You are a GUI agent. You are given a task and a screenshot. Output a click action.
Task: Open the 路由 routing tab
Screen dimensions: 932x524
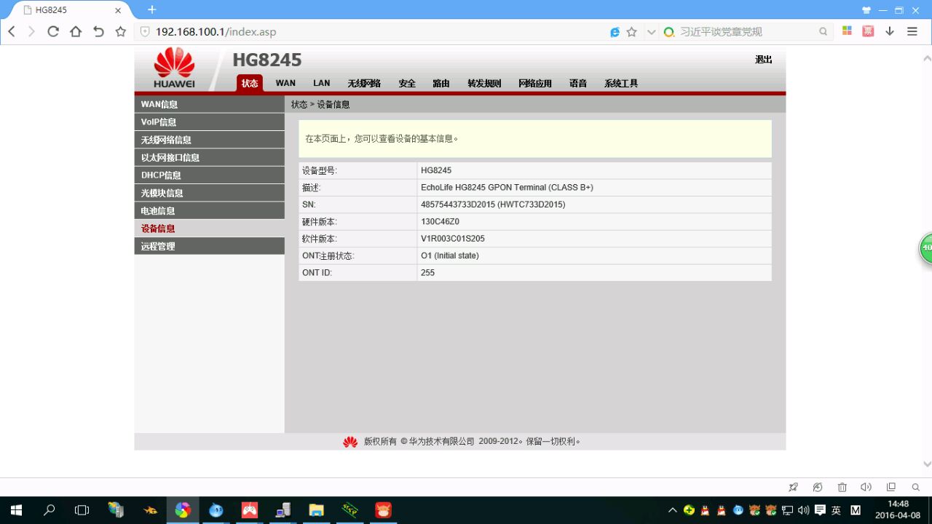(441, 84)
